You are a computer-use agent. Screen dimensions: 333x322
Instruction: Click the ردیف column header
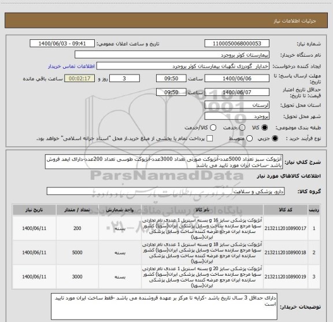(314, 210)
